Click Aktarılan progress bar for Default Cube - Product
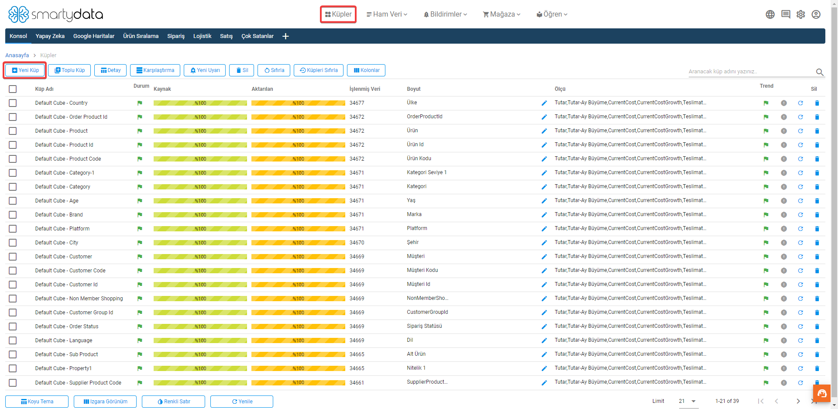Image resolution: width=838 pixels, height=409 pixels. (x=298, y=131)
